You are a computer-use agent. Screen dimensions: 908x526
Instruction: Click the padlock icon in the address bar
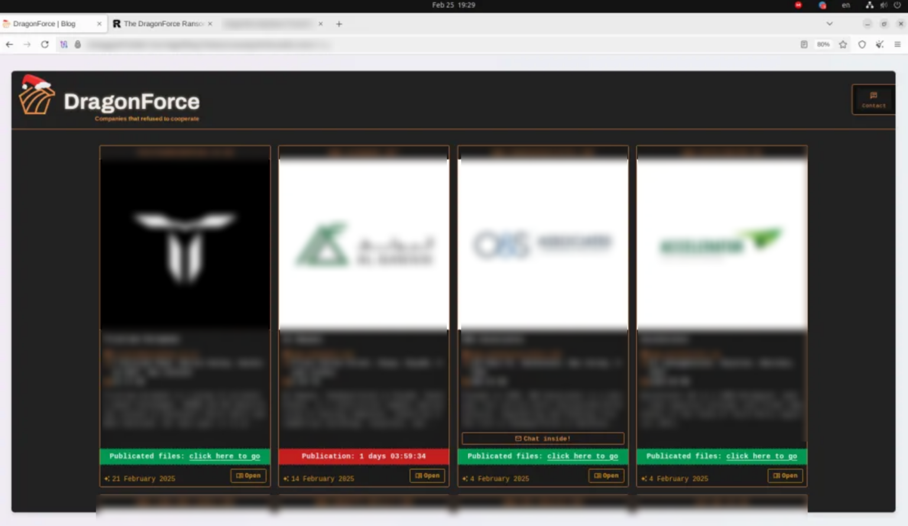pos(77,44)
